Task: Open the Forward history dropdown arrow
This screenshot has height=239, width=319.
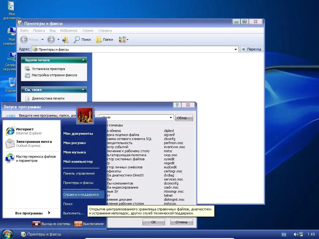Action: click(58, 40)
